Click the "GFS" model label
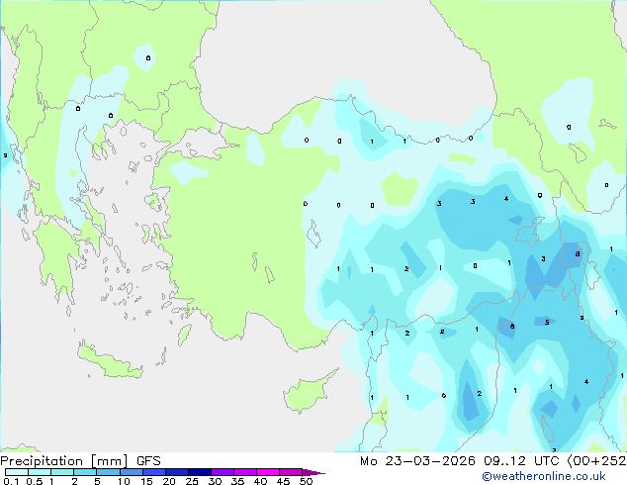 coord(148,461)
